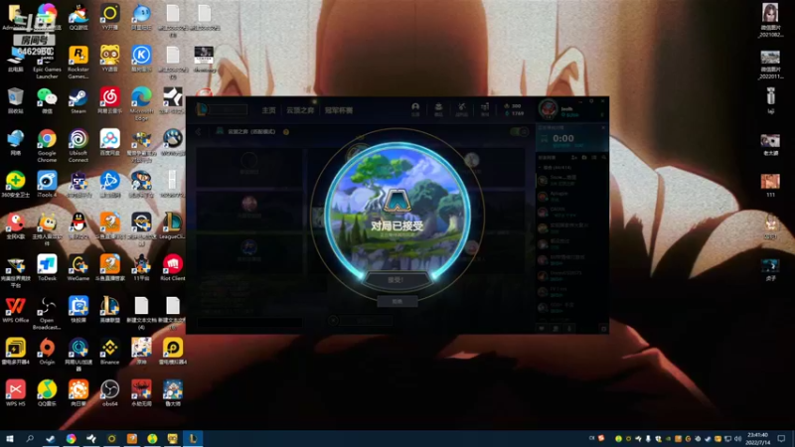This screenshot has width=795, height=447.
Task: Open the 云顶之弈 tab in League client
Action: [x=300, y=110]
